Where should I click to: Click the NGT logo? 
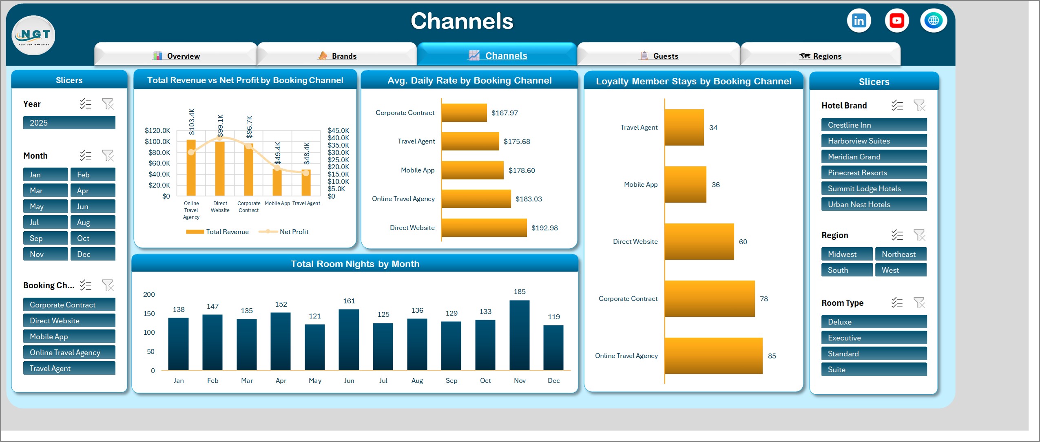(x=33, y=36)
